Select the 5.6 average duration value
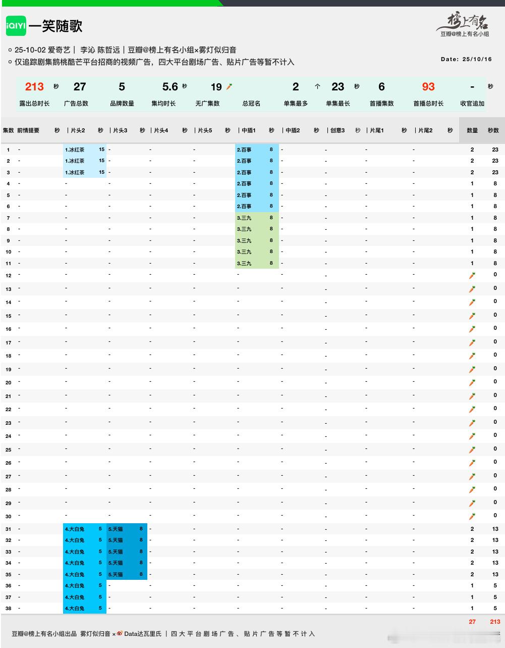The image size is (505, 648). pos(170,87)
